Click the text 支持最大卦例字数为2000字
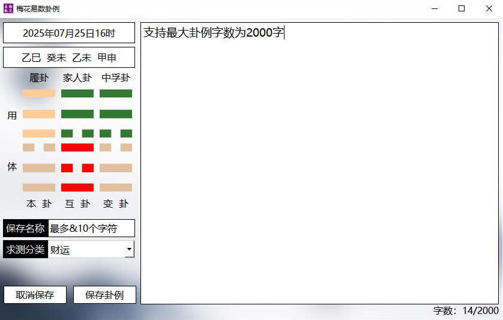Screen dimensions: 503x320 (214, 32)
